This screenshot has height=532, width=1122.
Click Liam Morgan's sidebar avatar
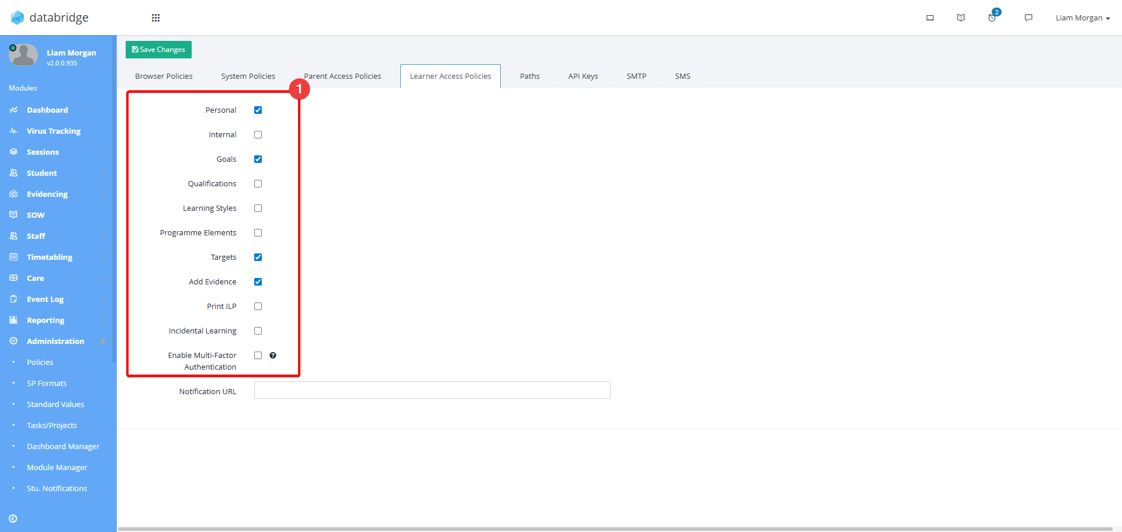23,55
